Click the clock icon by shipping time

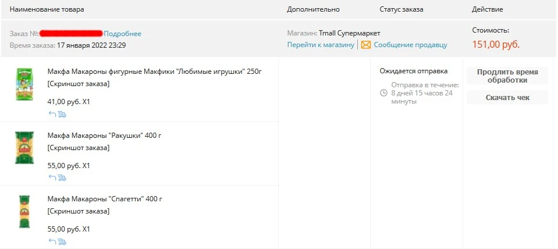pyautogui.click(x=383, y=93)
